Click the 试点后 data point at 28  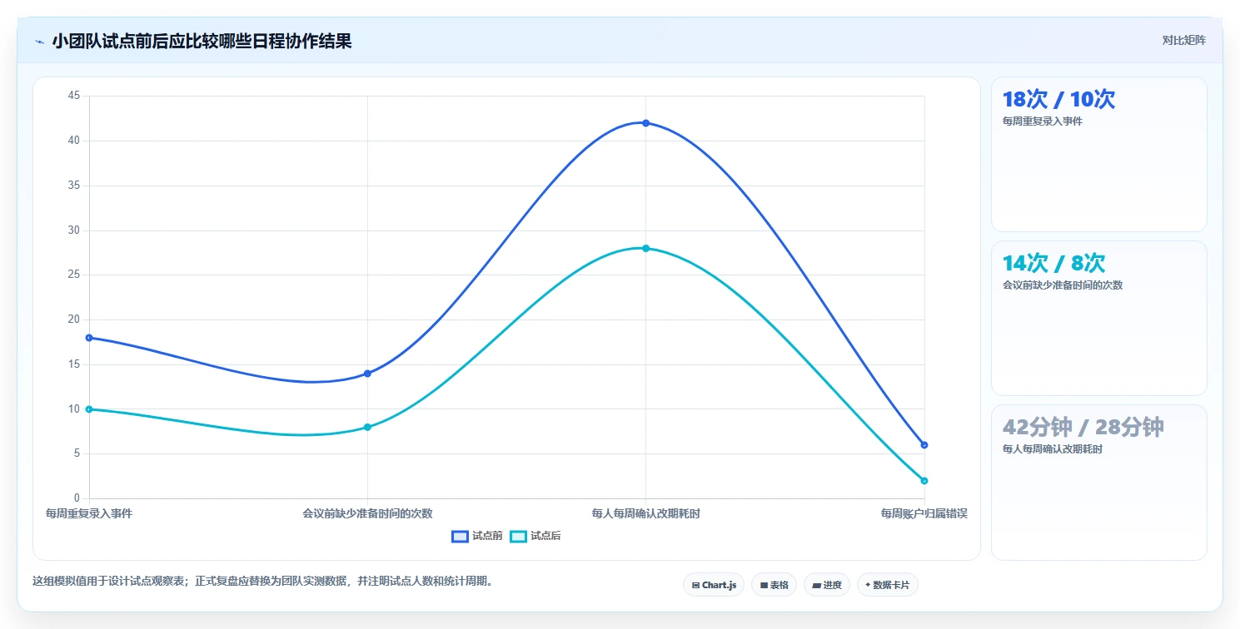coord(645,248)
